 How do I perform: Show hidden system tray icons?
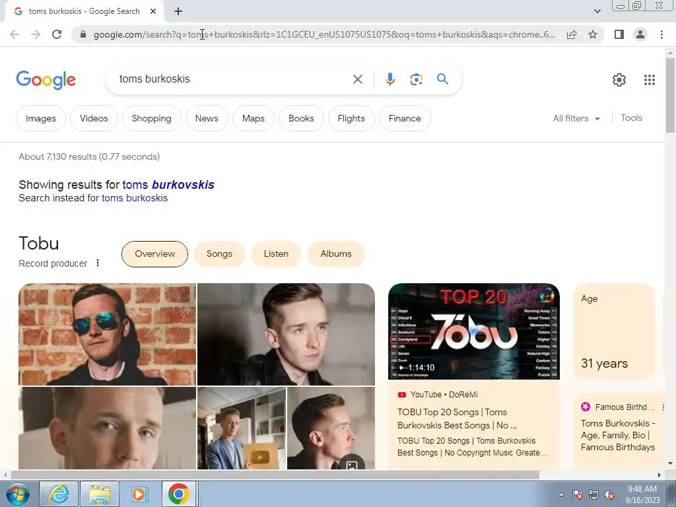[561, 494]
